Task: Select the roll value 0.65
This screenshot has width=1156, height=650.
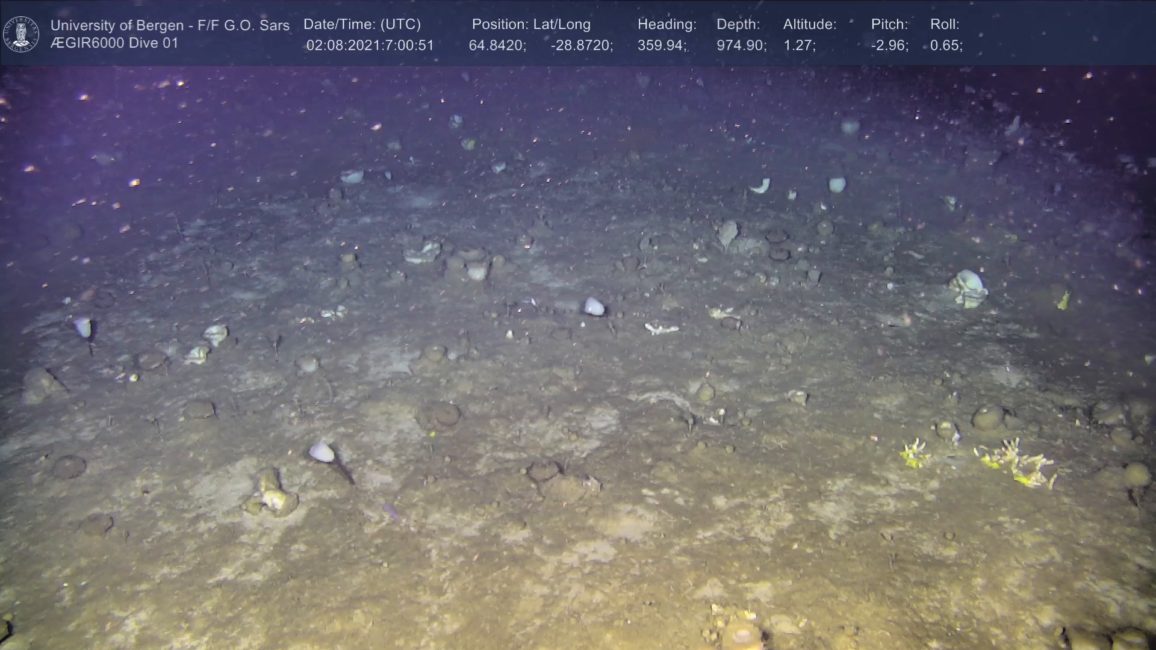Action: click(x=946, y=46)
